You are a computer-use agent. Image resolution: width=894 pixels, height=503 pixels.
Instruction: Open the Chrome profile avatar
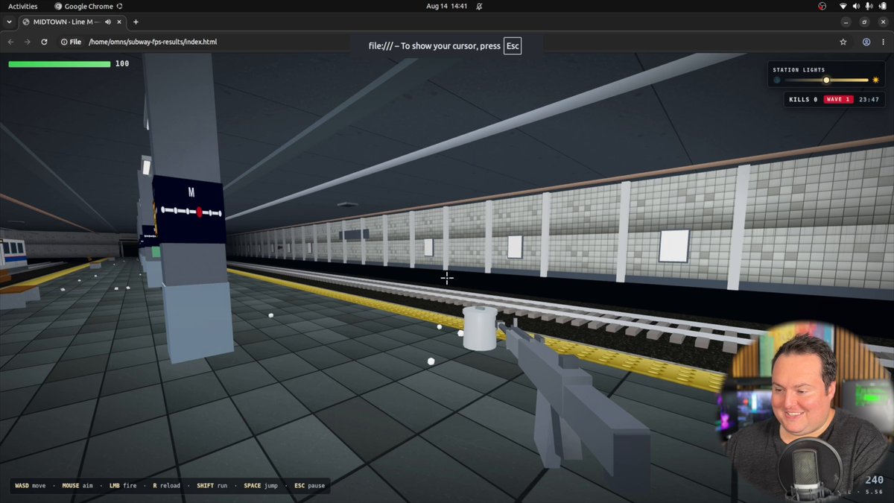pyautogui.click(x=866, y=42)
